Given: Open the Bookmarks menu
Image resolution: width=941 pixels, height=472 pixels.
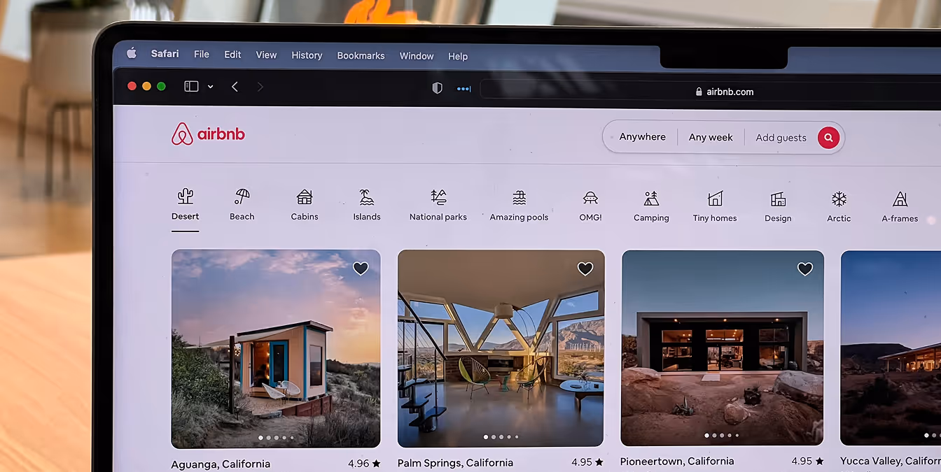Looking at the screenshot, I should 361,56.
